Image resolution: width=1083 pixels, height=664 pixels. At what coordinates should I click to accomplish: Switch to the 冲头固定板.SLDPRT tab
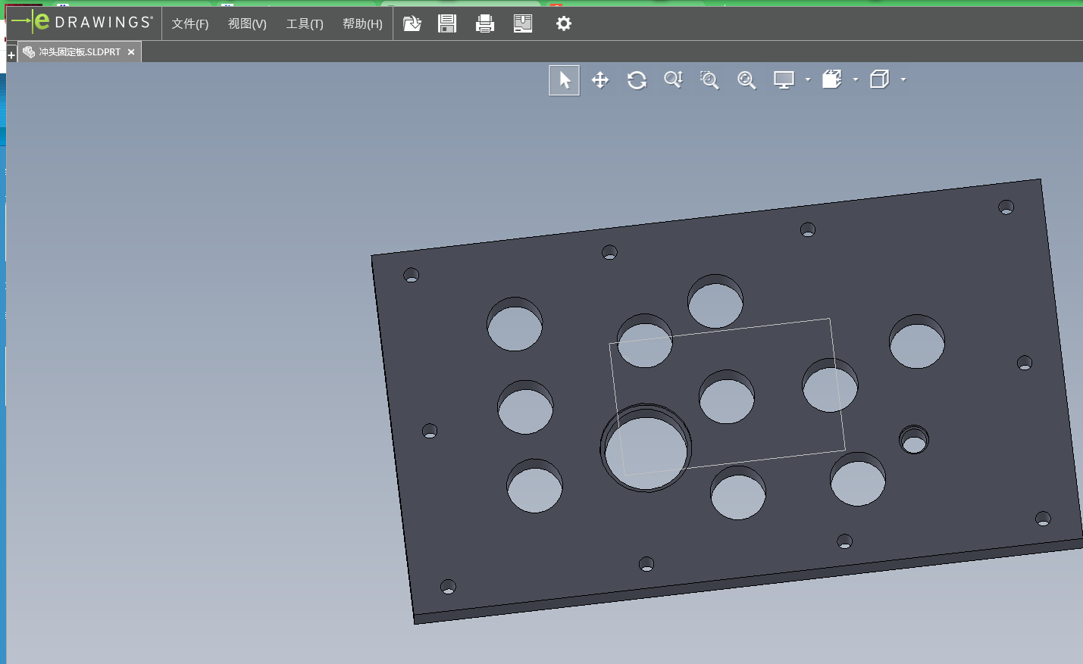click(79, 52)
